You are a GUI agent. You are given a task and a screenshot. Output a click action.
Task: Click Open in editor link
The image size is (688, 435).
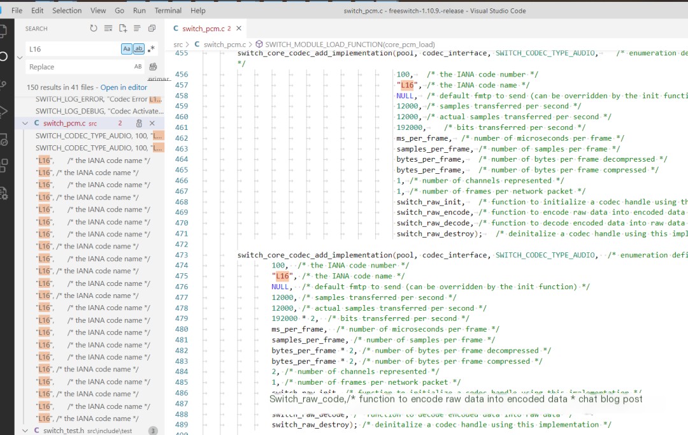[124, 87]
